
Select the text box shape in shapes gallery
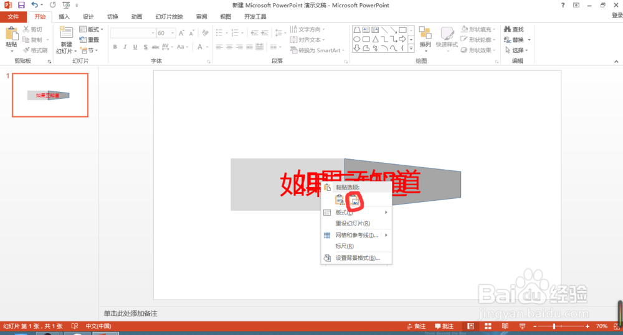click(366, 30)
